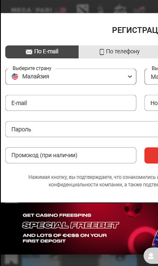Image resolution: width=158 pixels, height=266 pixels.
Task: Click the red registration button
Action: pyautogui.click(x=151, y=155)
